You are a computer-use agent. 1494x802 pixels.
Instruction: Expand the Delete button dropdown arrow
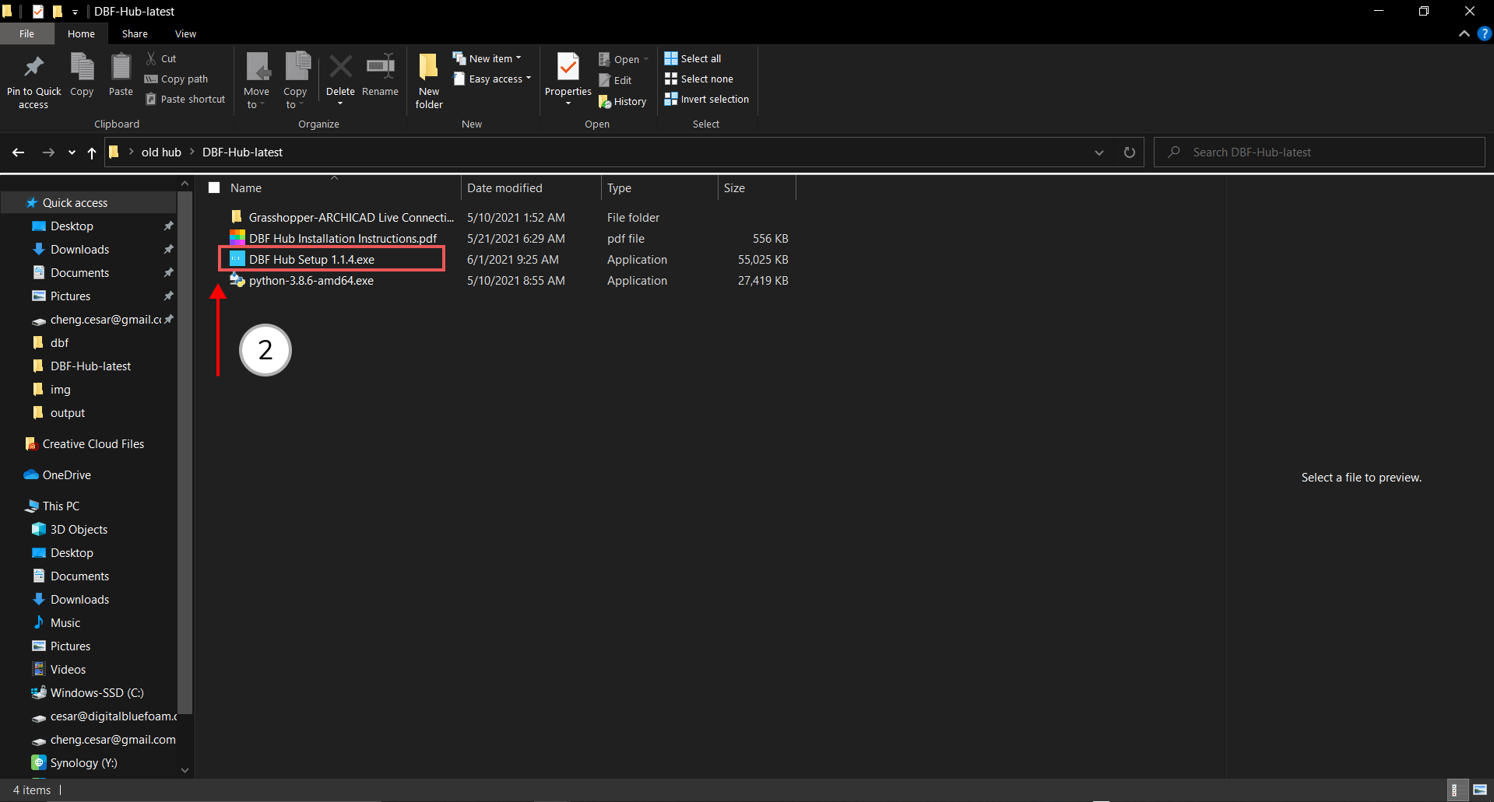tap(340, 103)
